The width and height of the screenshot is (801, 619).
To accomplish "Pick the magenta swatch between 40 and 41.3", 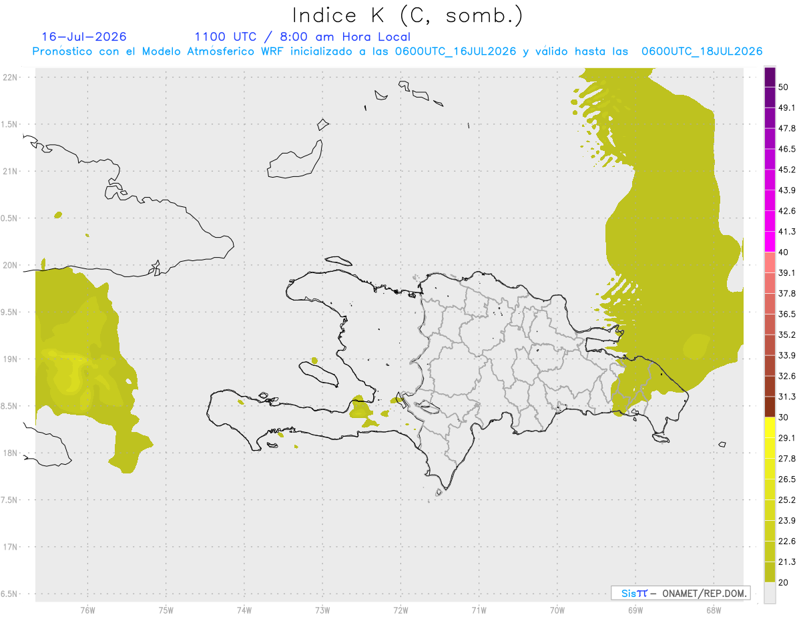I will [x=770, y=242].
